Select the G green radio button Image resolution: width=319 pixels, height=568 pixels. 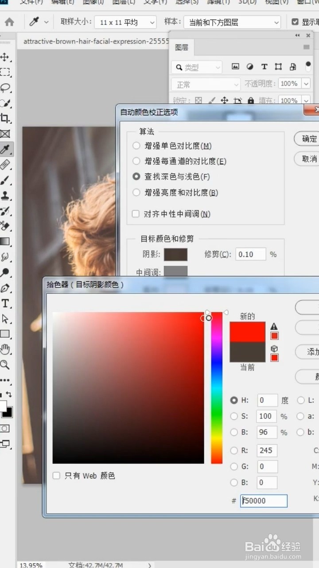(234, 466)
